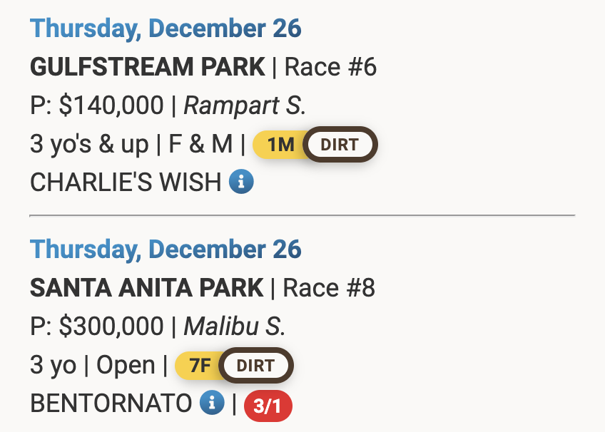Open the date heading above SANTA ANITA PARK
This screenshot has height=432, width=605.
coord(166,250)
